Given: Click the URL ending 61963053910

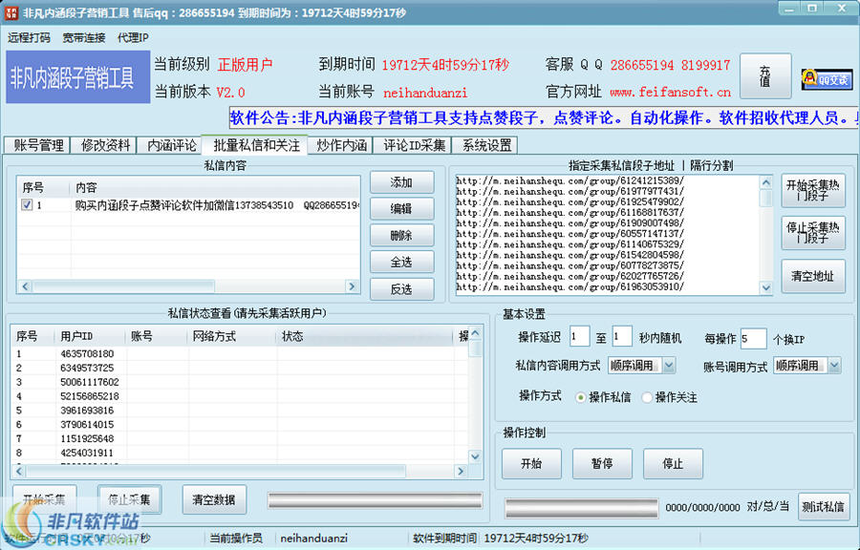Looking at the screenshot, I should point(570,287).
